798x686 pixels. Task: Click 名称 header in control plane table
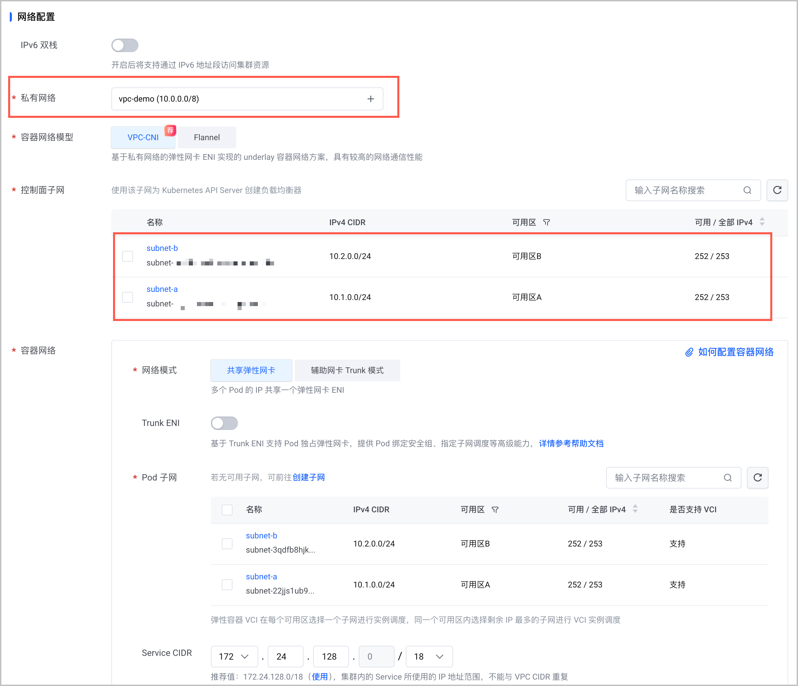coord(154,222)
